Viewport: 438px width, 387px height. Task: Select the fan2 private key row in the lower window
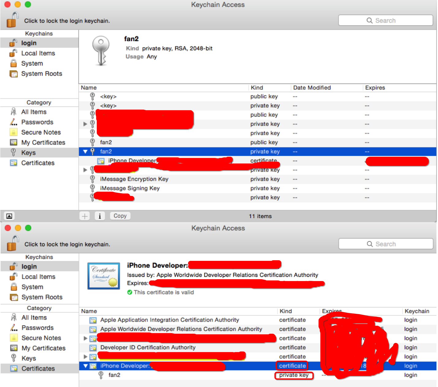(x=258, y=375)
